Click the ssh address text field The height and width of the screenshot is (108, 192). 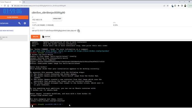tap(54, 31)
